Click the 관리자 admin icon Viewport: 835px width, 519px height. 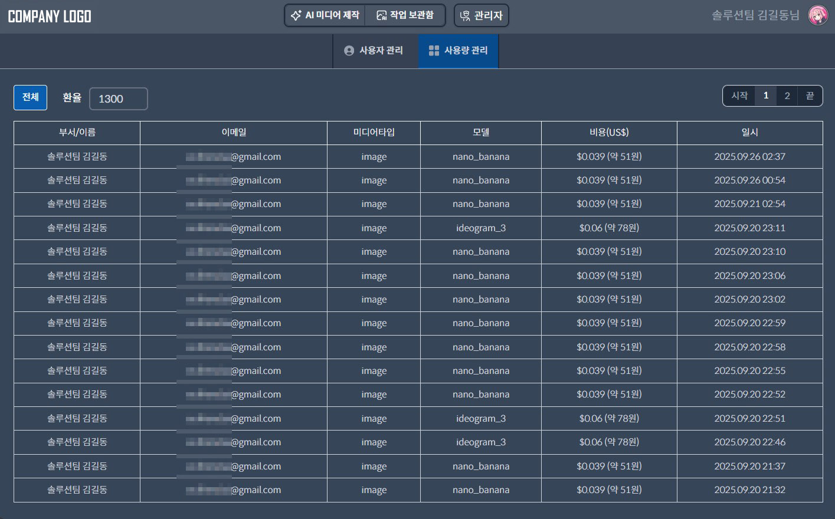(465, 16)
